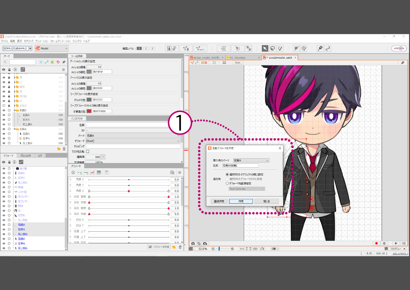
Task: Select デフォーマを直接指定 radio option
Action: [x=227, y=184]
